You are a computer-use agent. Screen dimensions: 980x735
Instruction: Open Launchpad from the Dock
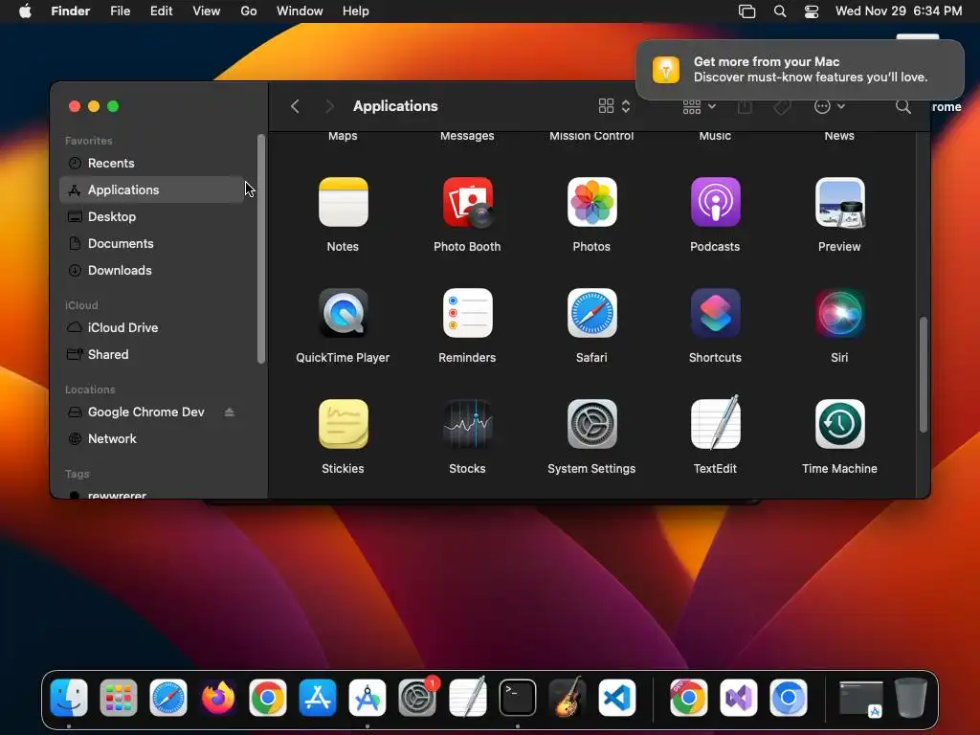[x=119, y=698]
